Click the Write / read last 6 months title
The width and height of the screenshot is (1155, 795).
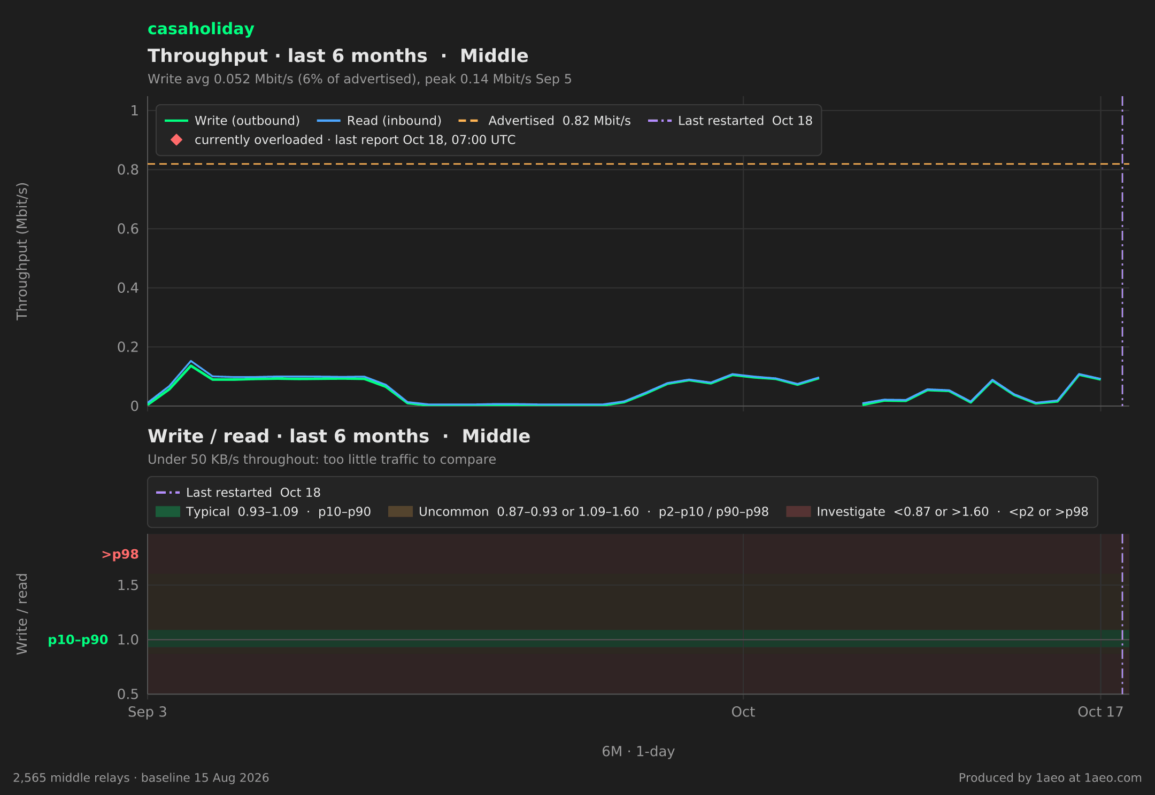pos(339,437)
